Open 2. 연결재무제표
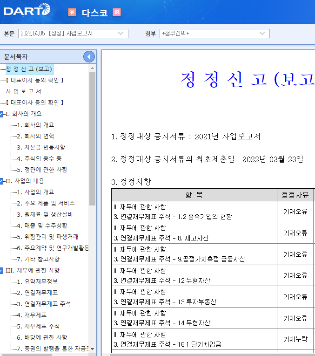315x356 pixels. [x=37, y=293]
